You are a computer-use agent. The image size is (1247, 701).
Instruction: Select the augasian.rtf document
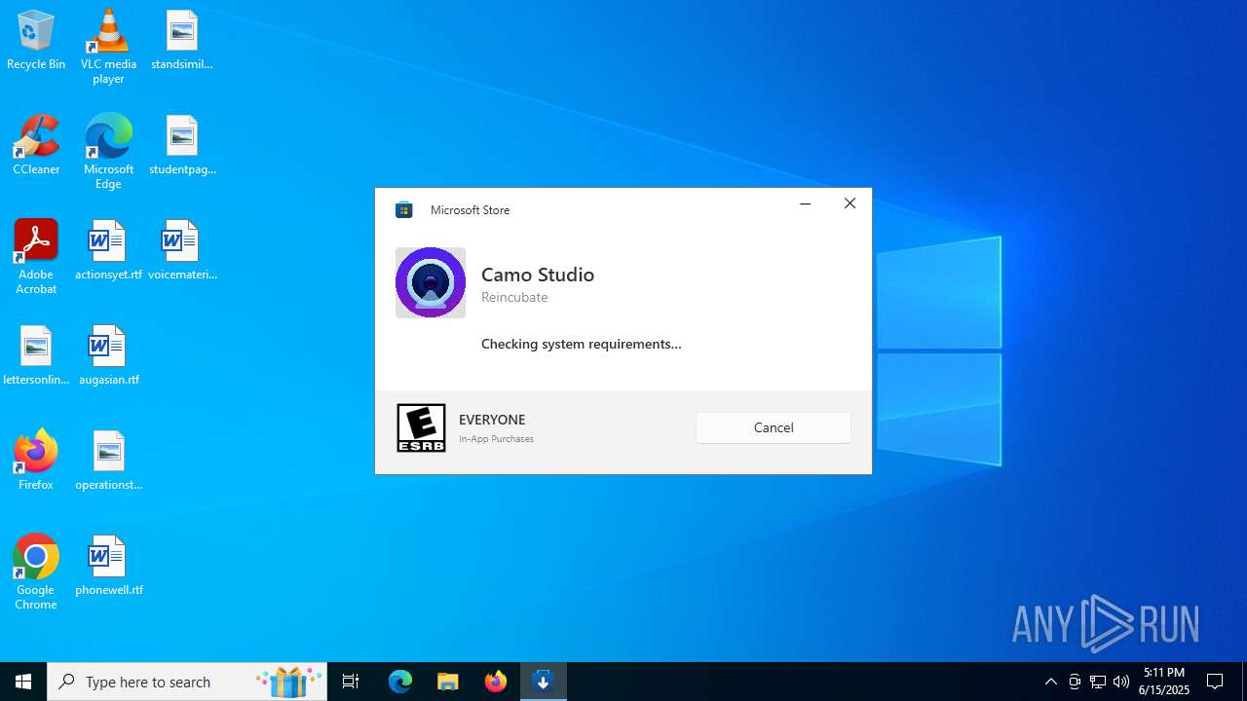108,355
